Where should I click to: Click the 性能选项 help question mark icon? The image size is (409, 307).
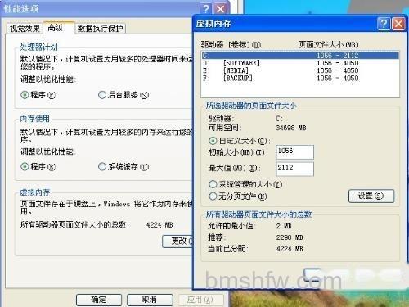206,9
